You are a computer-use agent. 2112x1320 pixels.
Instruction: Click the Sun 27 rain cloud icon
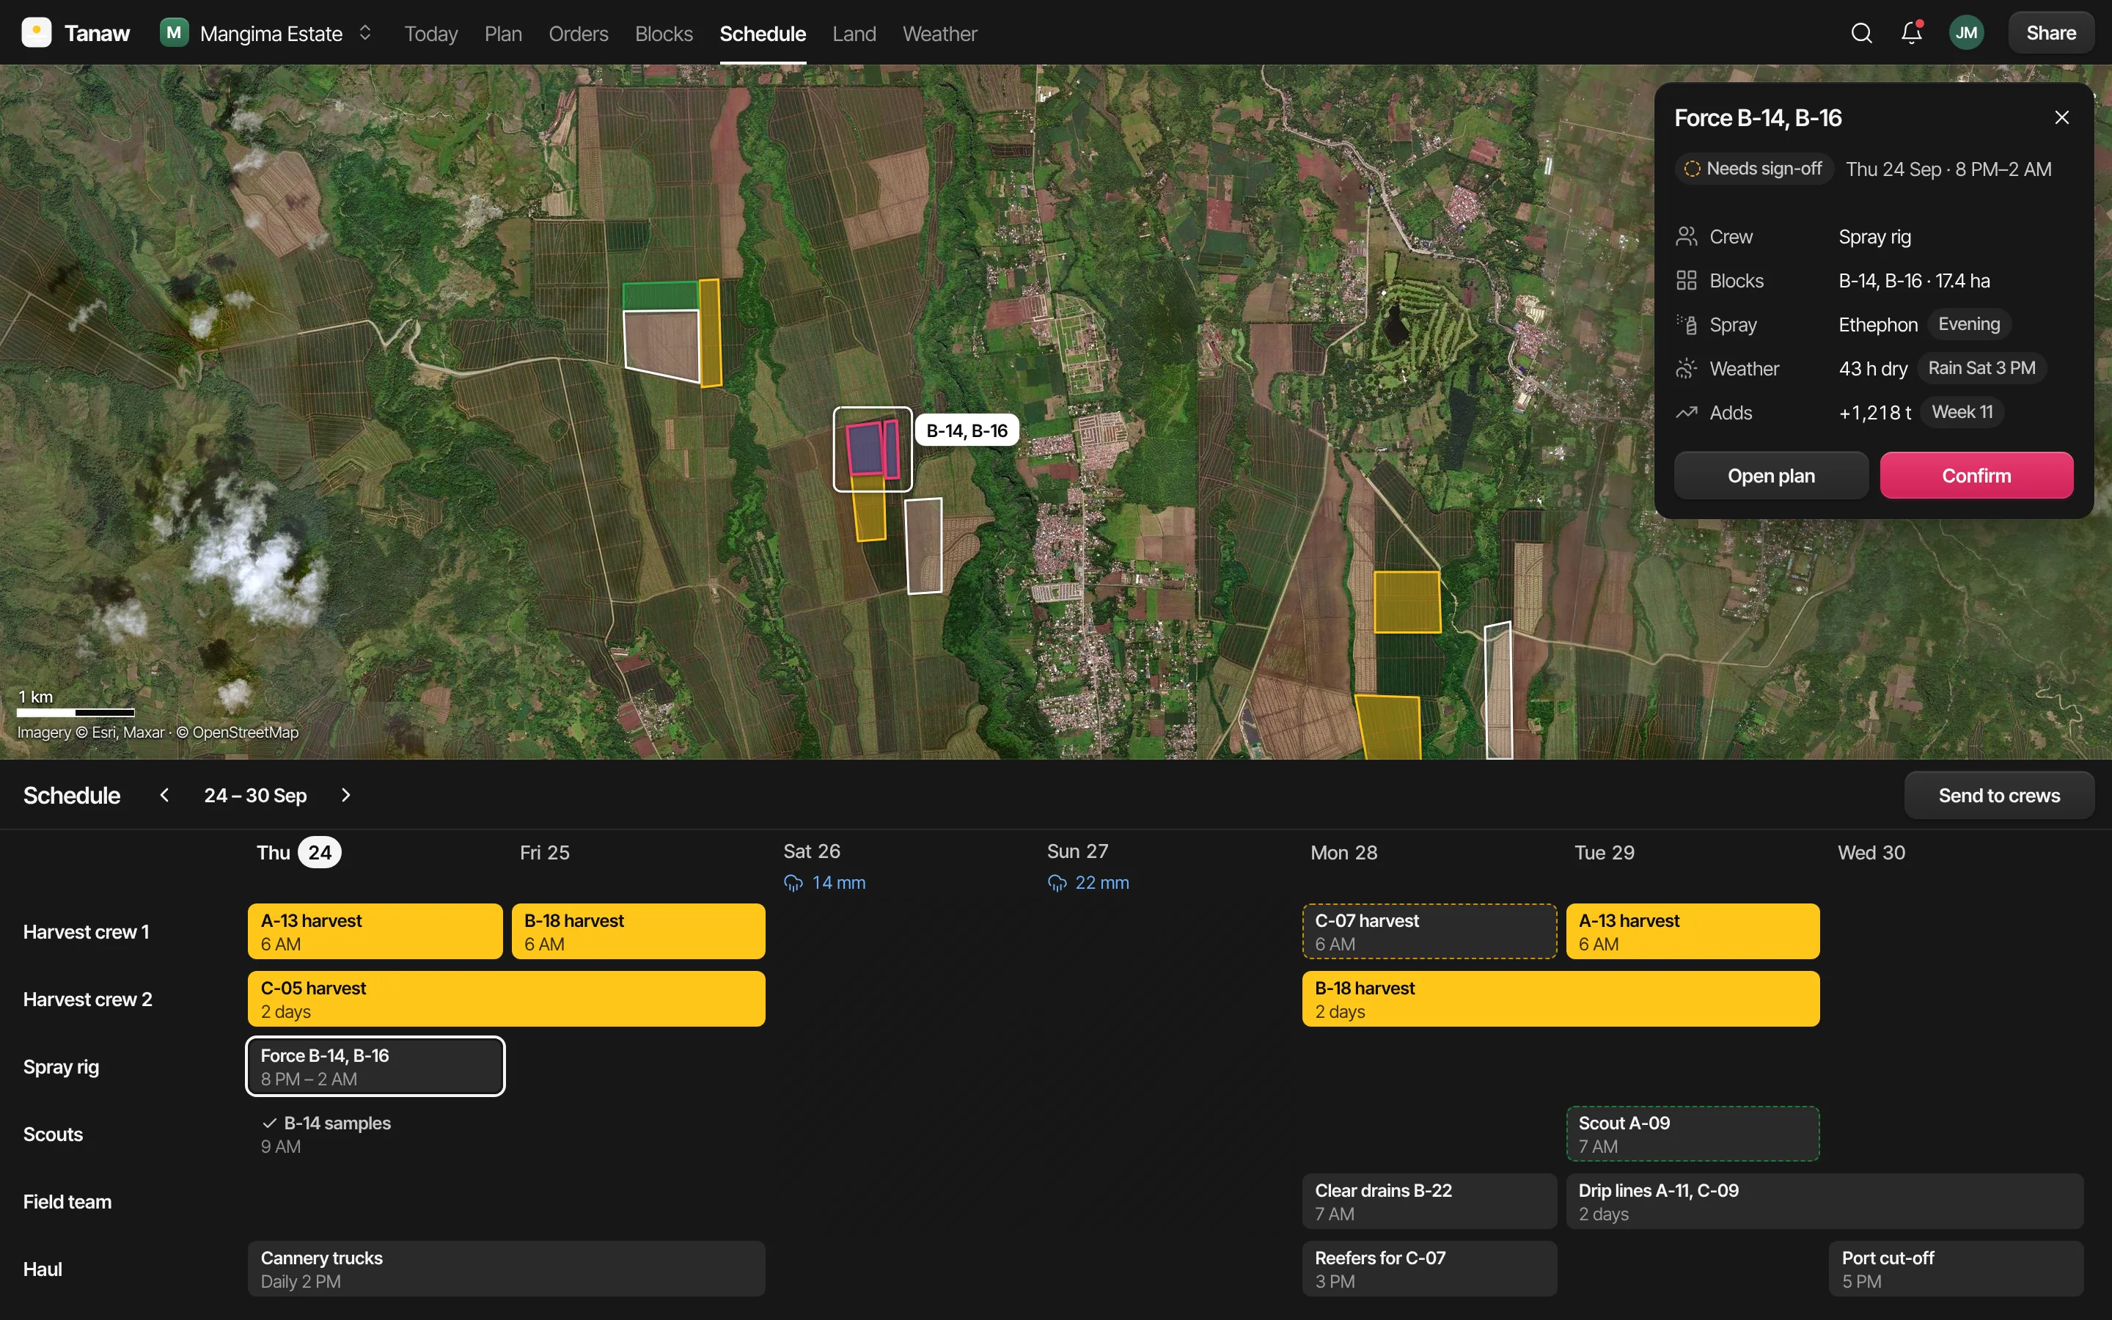click(1057, 883)
